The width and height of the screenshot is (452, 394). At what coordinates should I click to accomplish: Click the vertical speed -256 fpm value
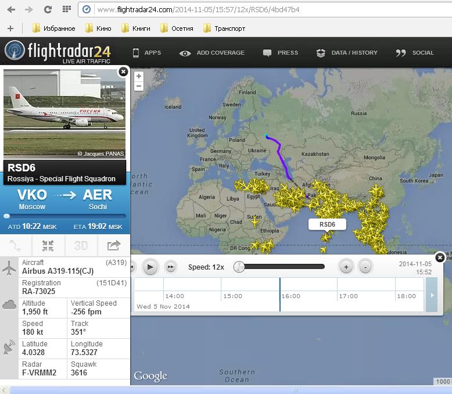(x=86, y=312)
